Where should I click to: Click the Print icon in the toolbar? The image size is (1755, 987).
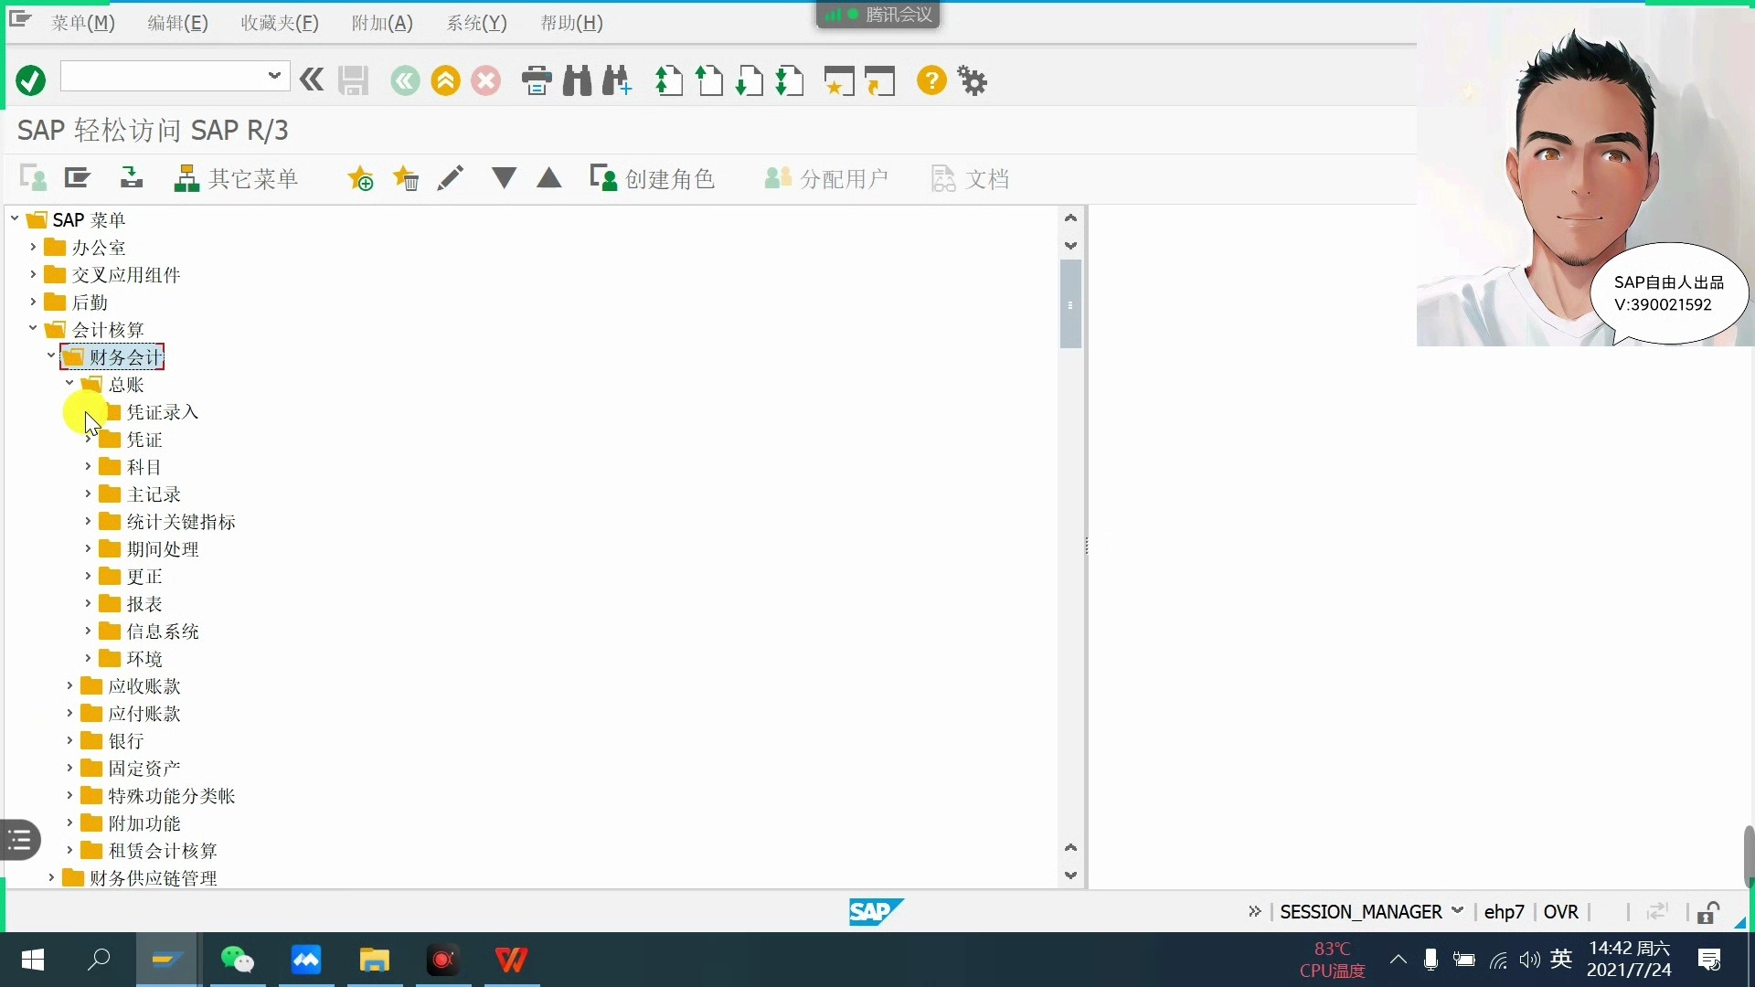point(537,80)
